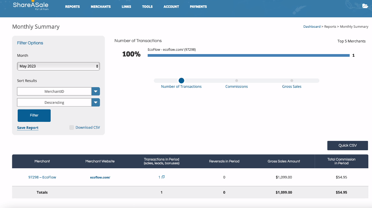This screenshot has height=208, width=372.
Task: Click the Totals row label
Action: coord(42,192)
